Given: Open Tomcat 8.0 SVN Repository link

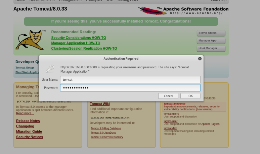Looking at the screenshot, I should [x=107, y=137].
